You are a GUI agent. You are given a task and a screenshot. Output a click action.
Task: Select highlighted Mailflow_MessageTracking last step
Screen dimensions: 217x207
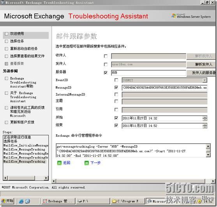pos(25,161)
